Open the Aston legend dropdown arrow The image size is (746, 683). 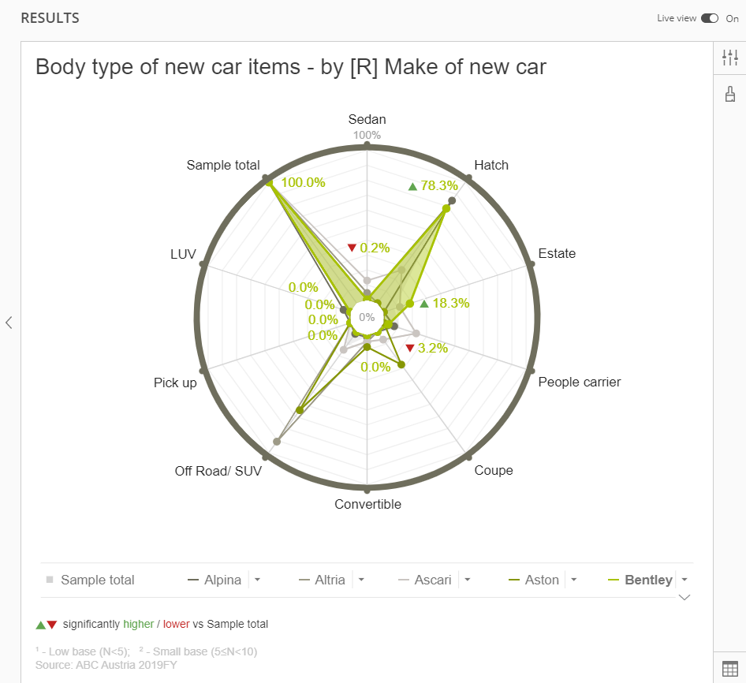pyautogui.click(x=574, y=580)
